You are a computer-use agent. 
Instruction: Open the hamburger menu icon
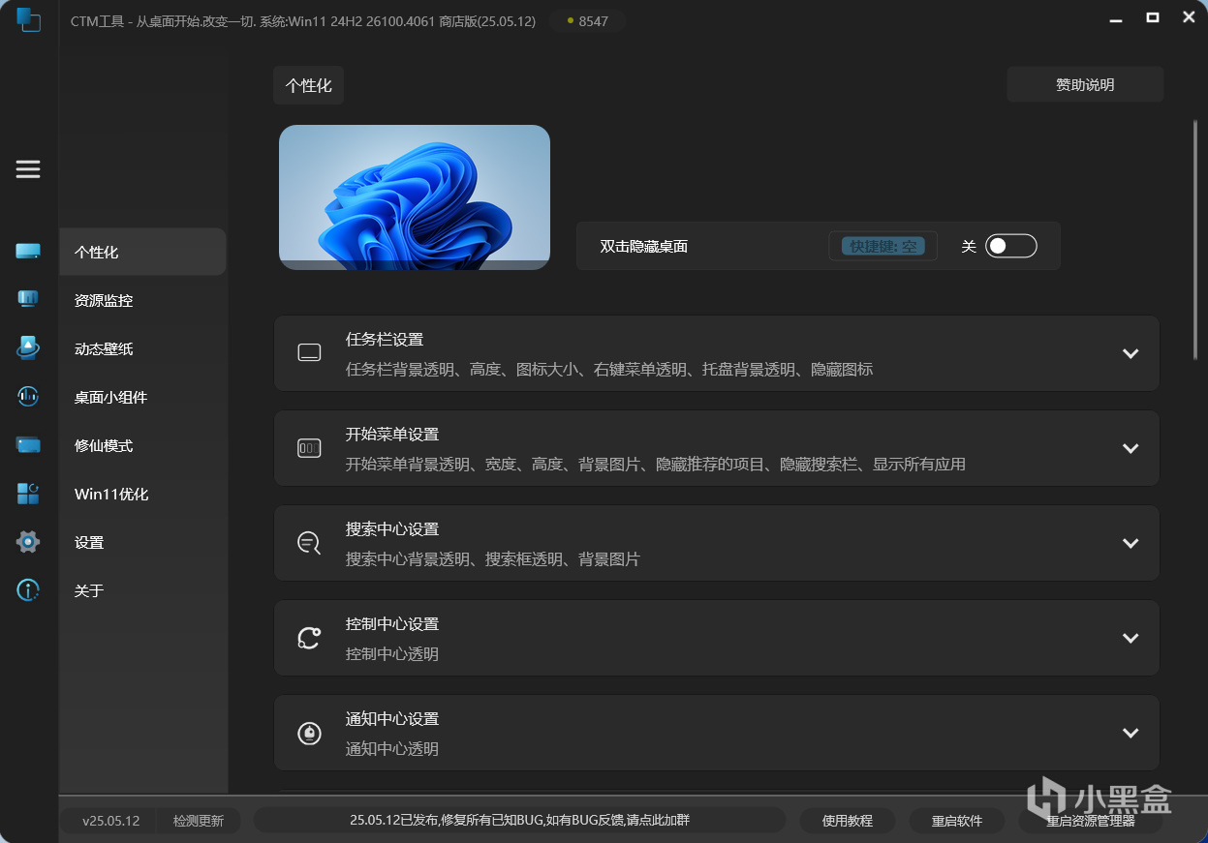28,169
